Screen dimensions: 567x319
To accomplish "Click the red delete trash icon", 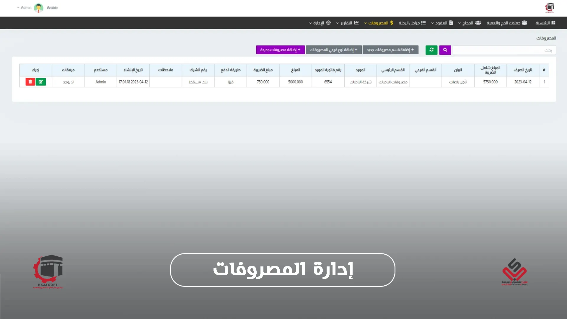I will click(30, 82).
